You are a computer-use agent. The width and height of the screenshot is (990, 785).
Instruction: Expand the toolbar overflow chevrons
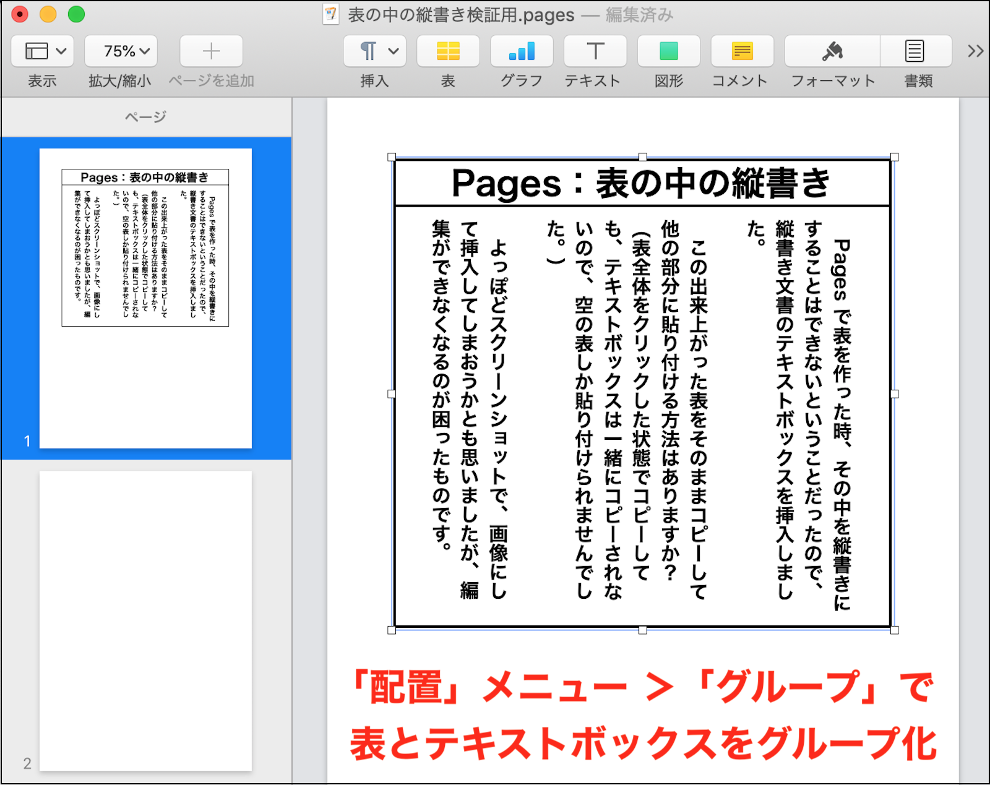click(975, 51)
